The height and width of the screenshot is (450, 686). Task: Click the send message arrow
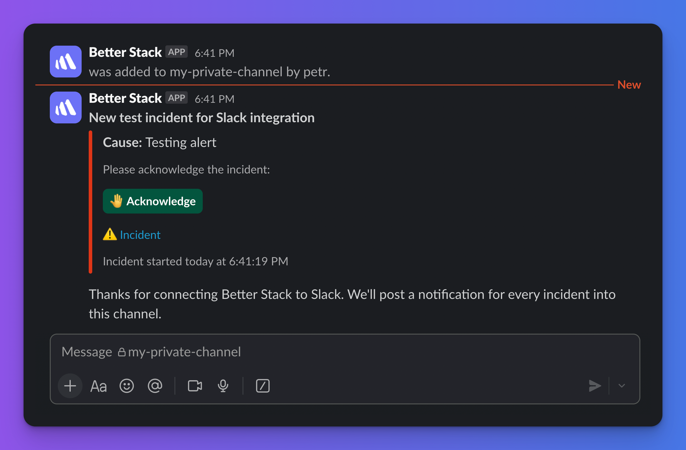(595, 386)
